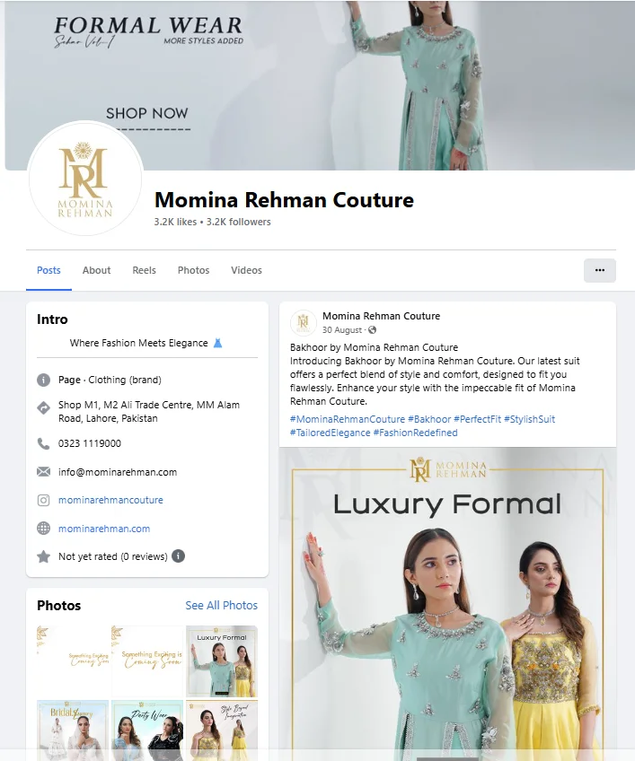This screenshot has height=761, width=635.
Task: Click the #MominaRehmanCouture hashtag
Action: [348, 419]
